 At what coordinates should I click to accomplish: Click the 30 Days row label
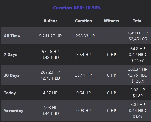pyautogui.click(x=11, y=75)
